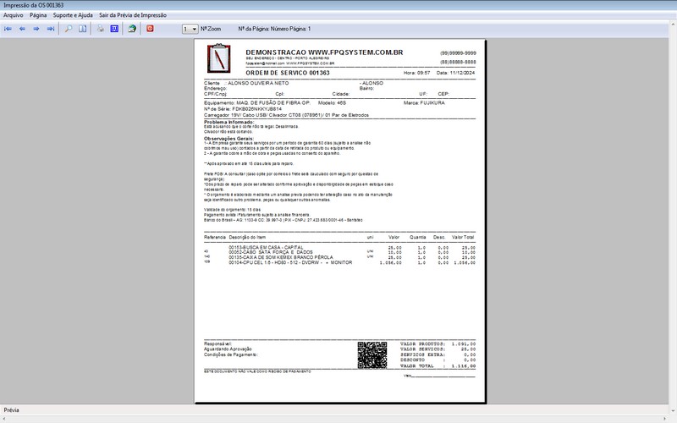This screenshot has width=677, height=423.
Task: Click the magnifying glass zoom icon
Action: point(69,29)
